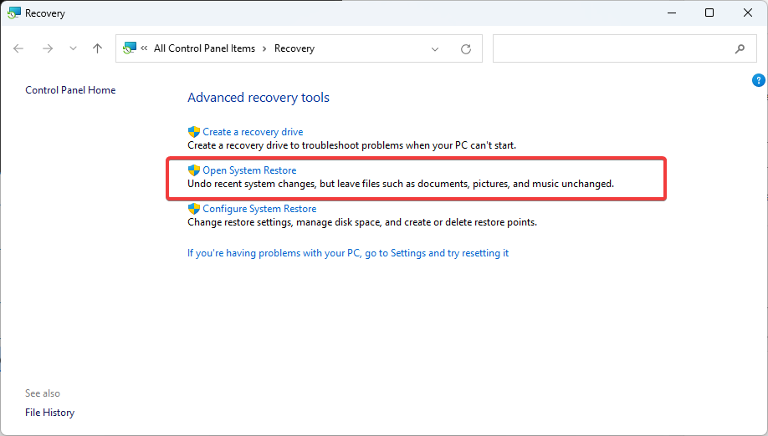Click the Back navigation arrow

(x=18, y=48)
